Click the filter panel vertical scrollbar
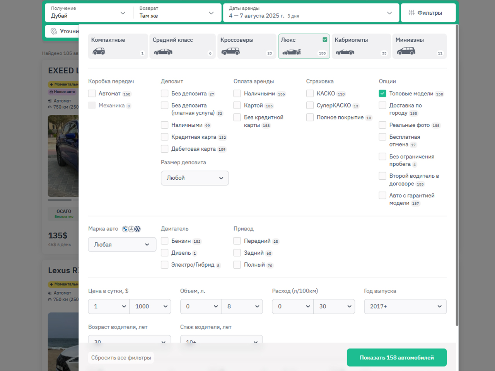 tap(457, 175)
